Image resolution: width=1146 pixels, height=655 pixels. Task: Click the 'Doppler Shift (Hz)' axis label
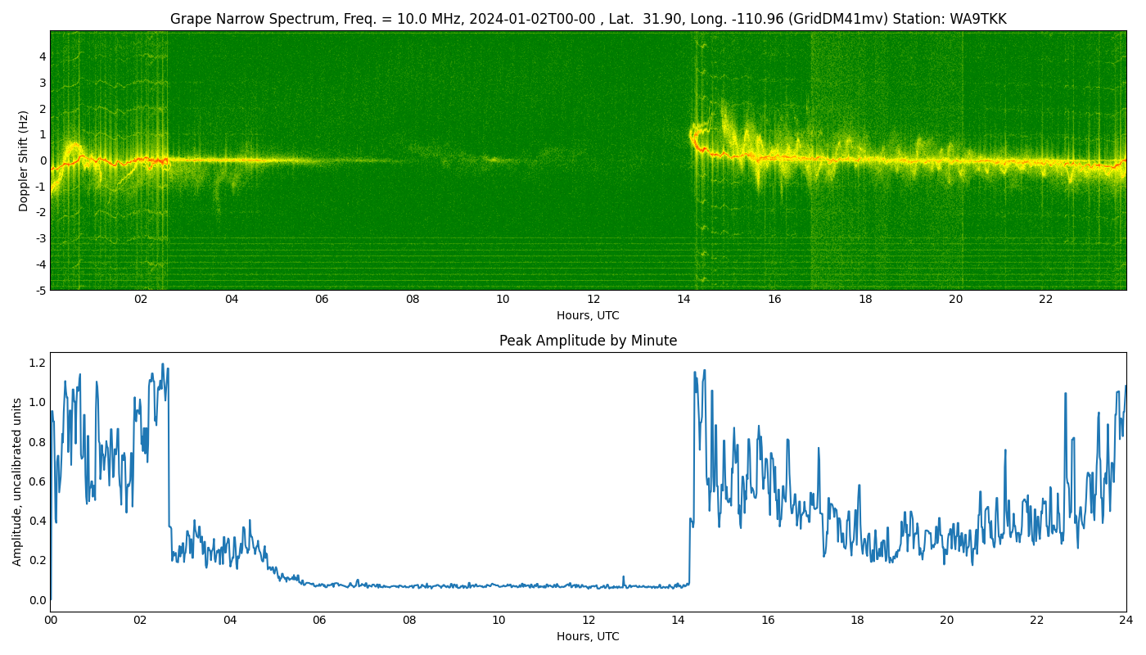click(x=24, y=160)
